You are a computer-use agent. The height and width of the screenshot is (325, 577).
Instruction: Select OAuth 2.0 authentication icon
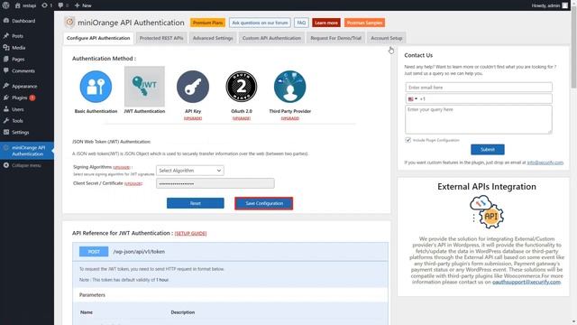pyautogui.click(x=242, y=87)
